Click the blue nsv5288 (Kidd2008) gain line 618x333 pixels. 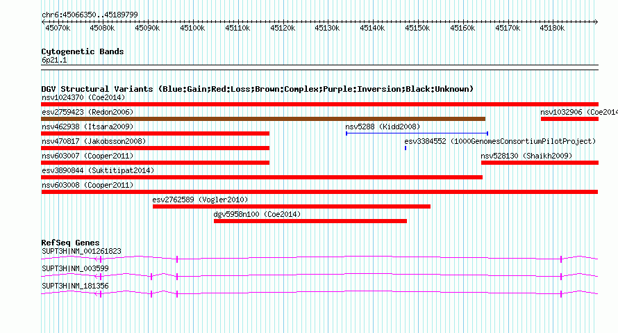click(x=417, y=133)
